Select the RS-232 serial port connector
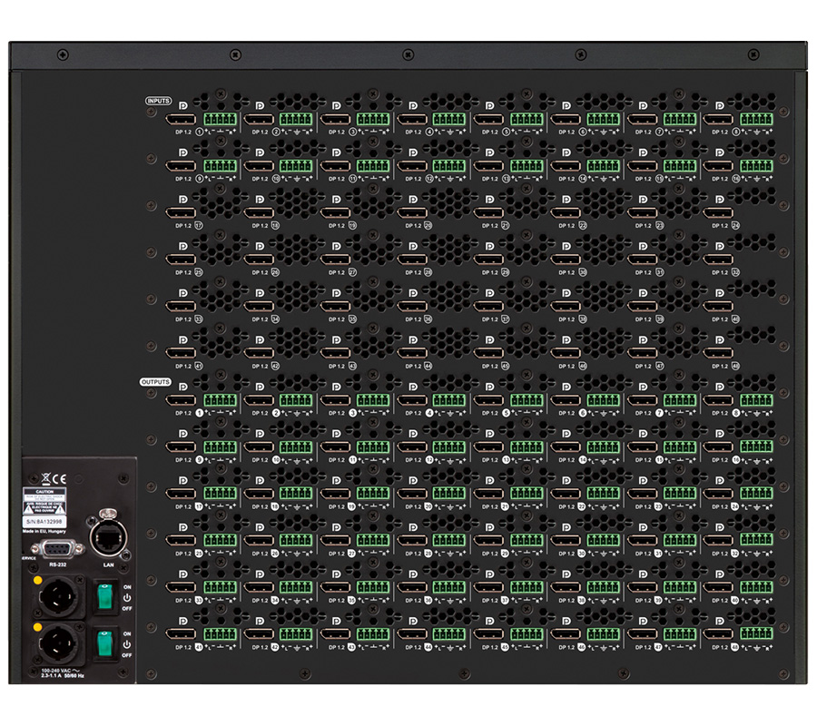Screen dimensions: 817x726 pyautogui.click(x=57, y=547)
